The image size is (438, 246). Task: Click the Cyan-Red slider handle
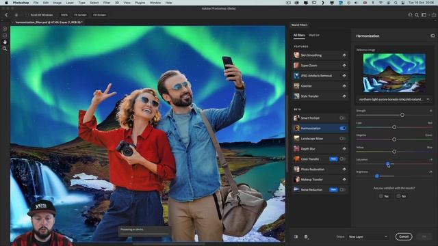coord(394,127)
